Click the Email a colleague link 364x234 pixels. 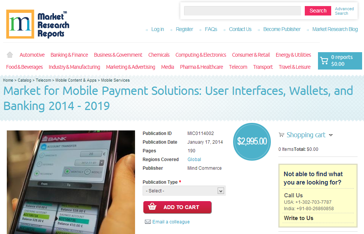171,222
